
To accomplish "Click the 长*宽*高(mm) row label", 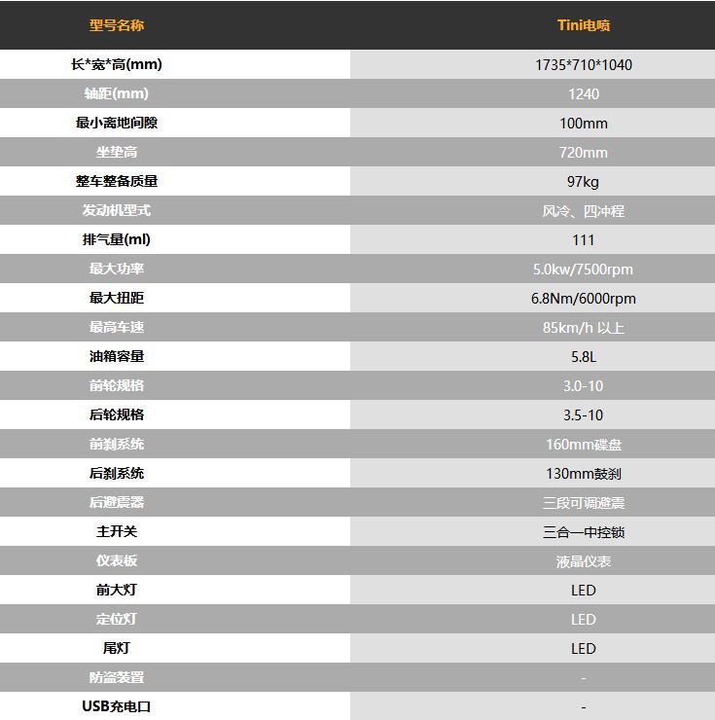I will (x=117, y=64).
